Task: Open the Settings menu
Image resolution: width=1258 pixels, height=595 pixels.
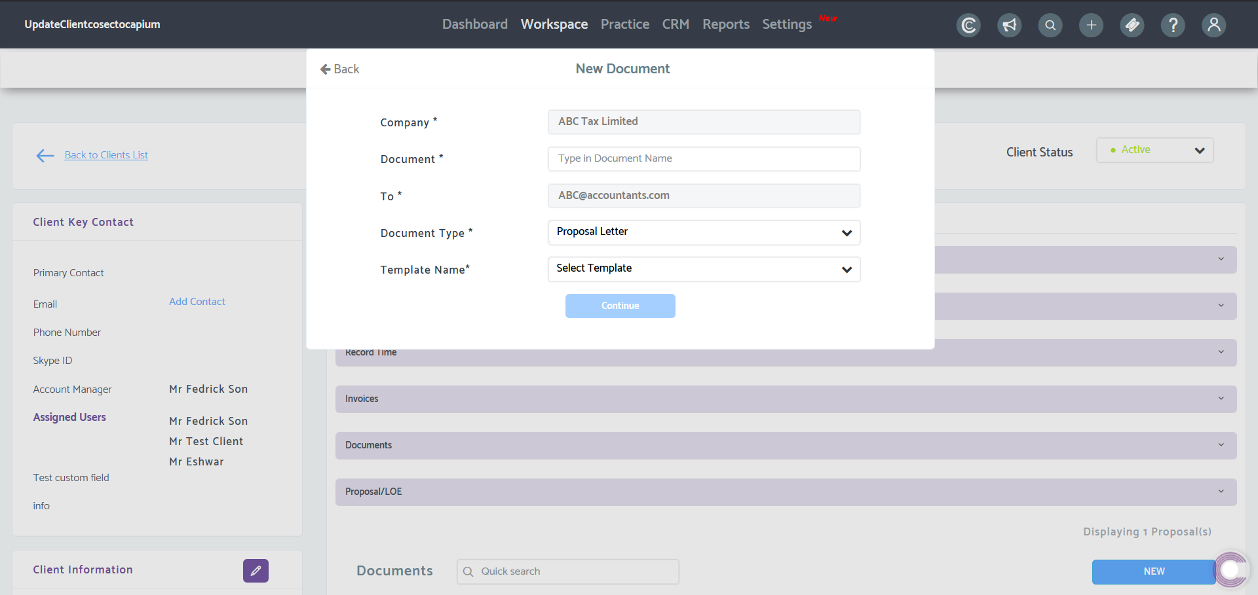Action: [x=787, y=24]
